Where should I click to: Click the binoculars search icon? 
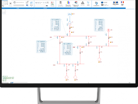[x=47, y=6]
